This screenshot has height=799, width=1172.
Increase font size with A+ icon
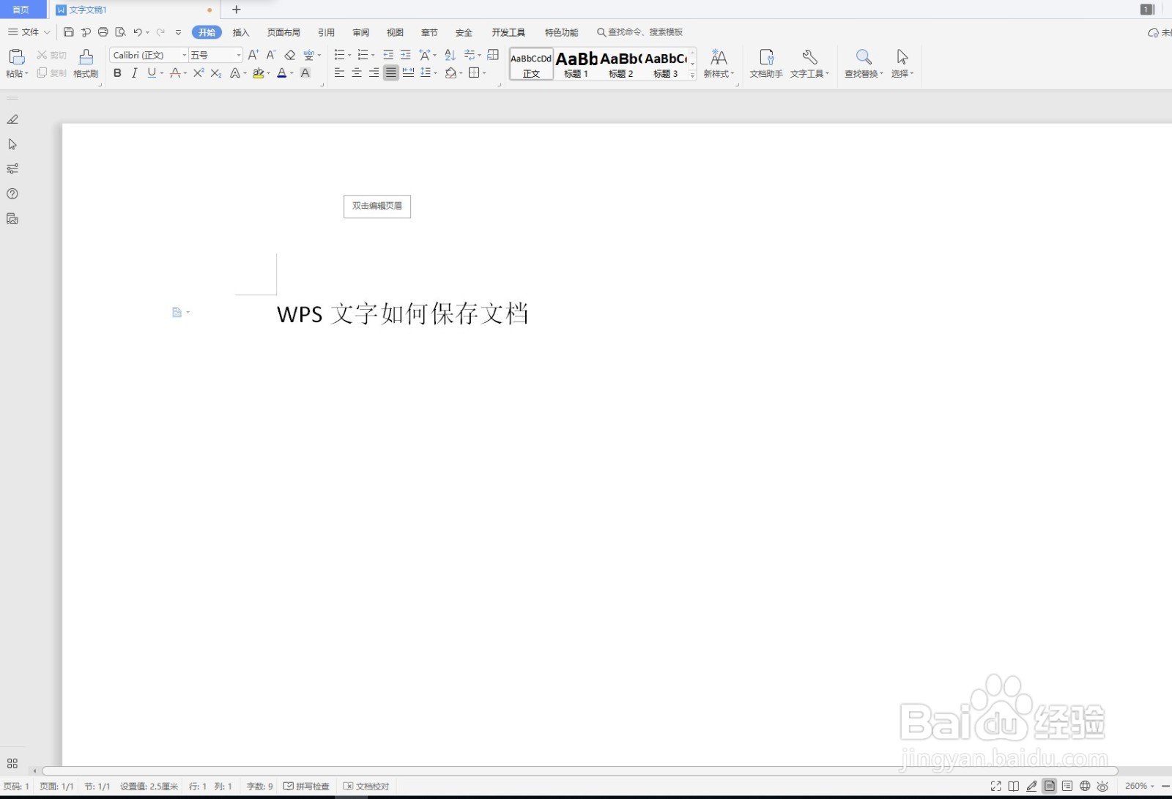point(253,55)
